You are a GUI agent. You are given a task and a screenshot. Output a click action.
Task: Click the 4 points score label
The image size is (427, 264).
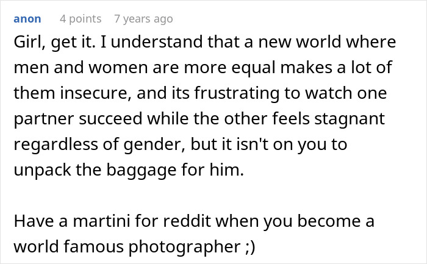pyautogui.click(x=81, y=19)
